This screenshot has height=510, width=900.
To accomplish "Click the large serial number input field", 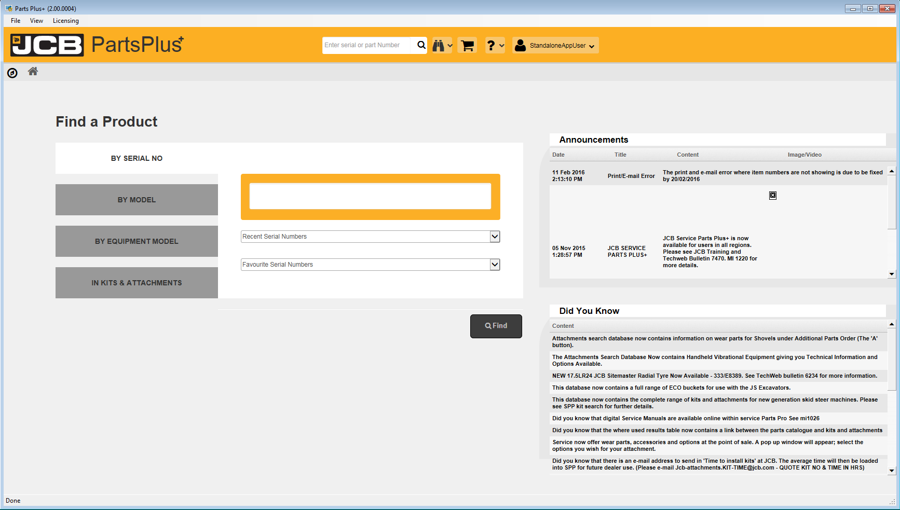I will 370,196.
